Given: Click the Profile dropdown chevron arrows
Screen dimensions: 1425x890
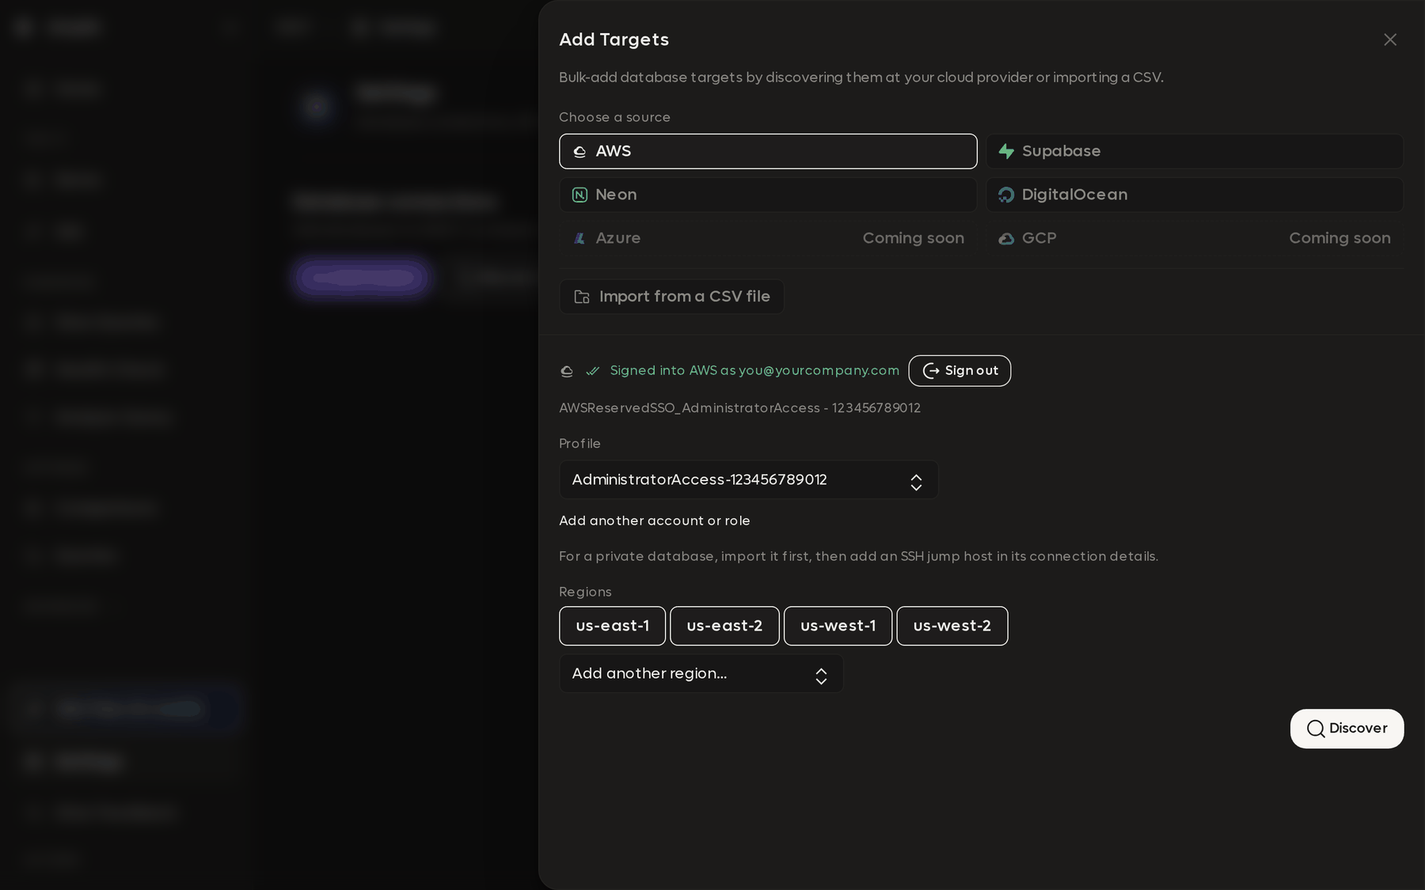Looking at the screenshot, I should pos(916,483).
